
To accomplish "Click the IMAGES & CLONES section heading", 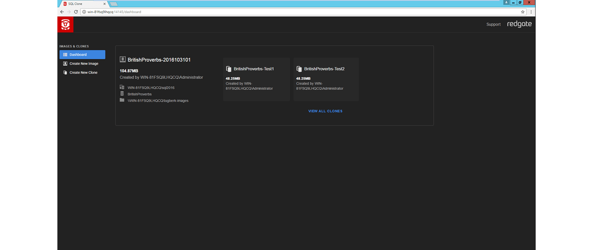I will point(74,46).
